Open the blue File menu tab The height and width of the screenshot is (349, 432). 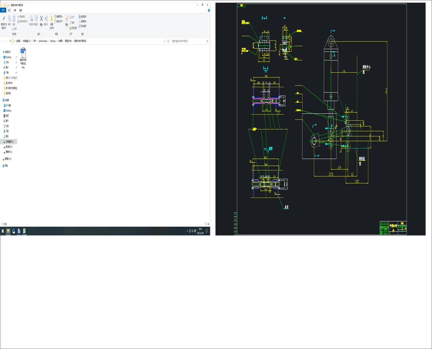point(3,10)
